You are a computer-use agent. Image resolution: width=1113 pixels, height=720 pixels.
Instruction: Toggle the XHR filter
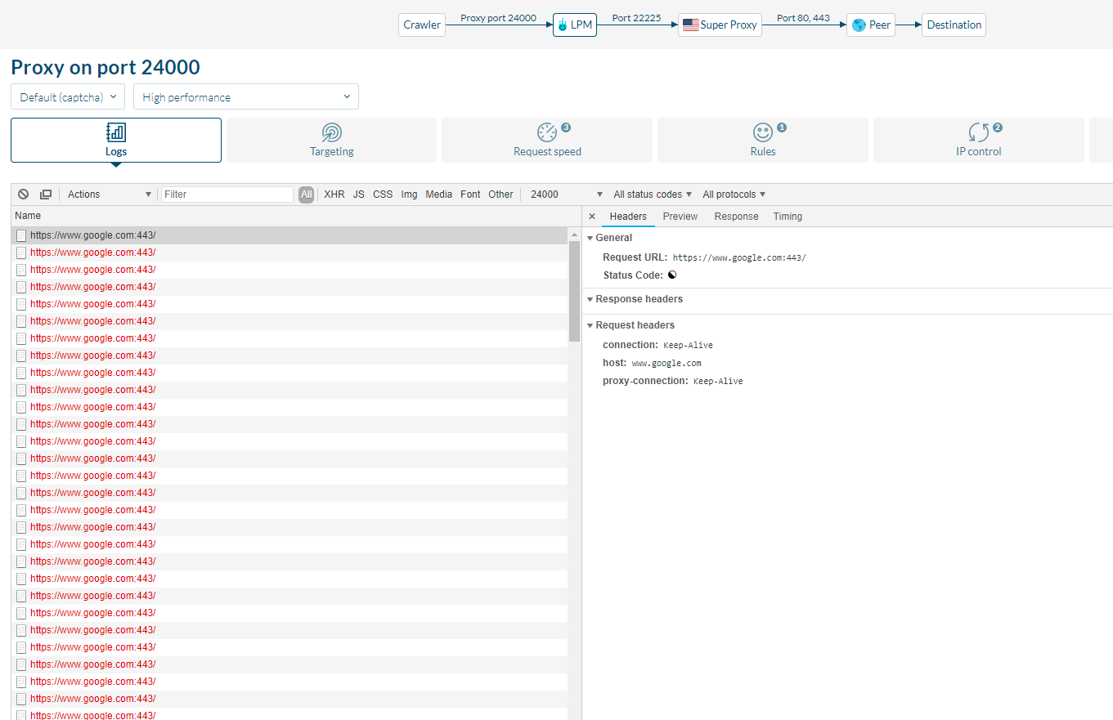334,195
